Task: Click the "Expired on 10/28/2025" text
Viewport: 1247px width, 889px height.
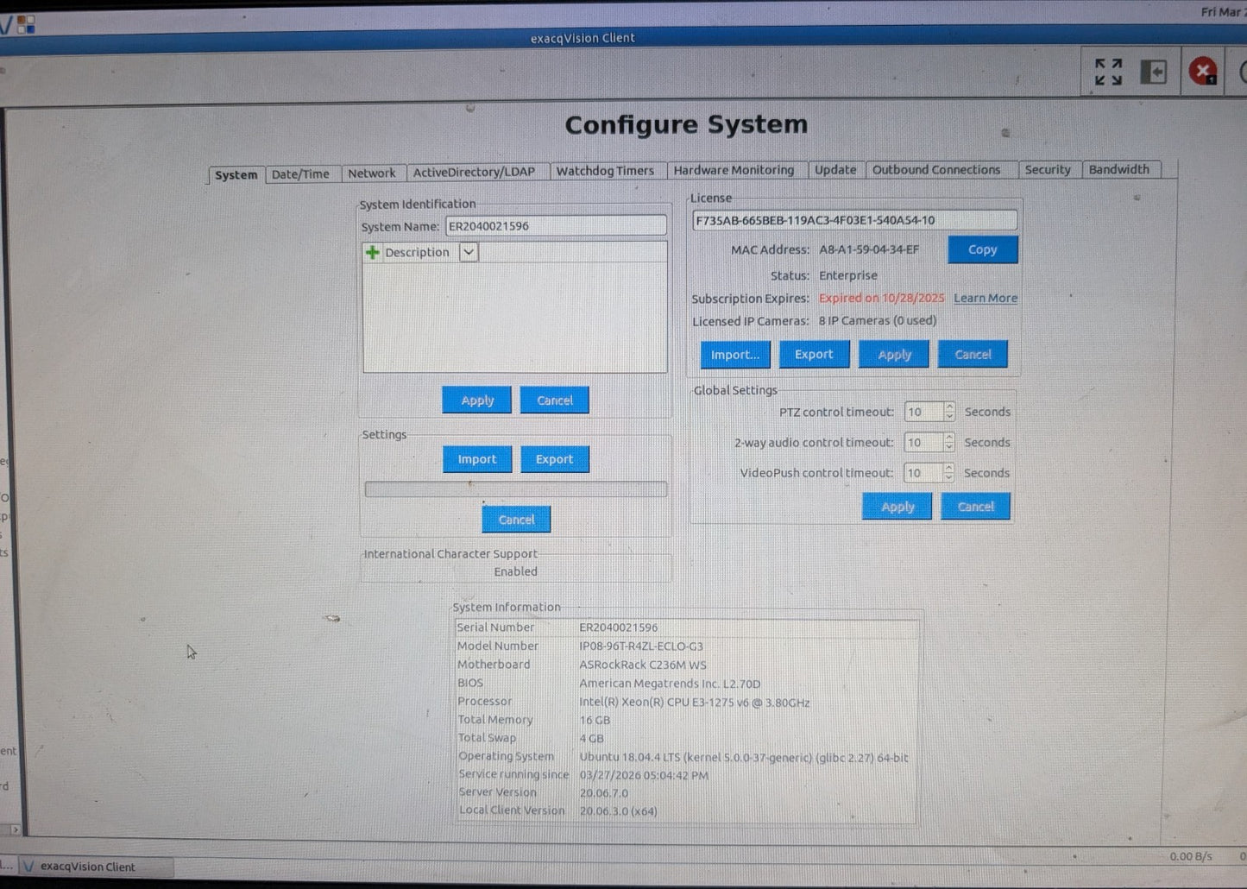Action: pyautogui.click(x=882, y=298)
